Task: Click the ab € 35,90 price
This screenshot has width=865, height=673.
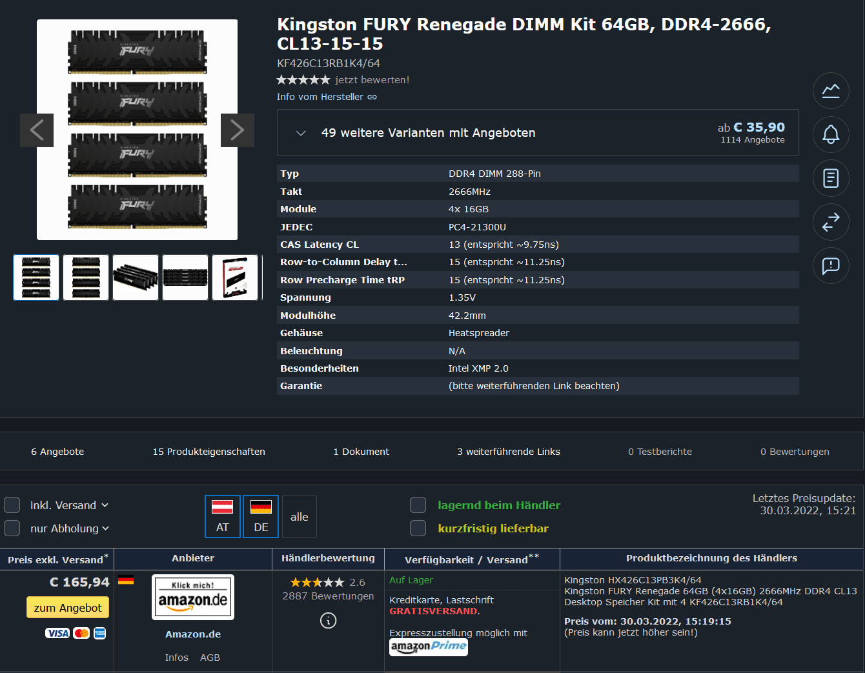Action: tap(751, 128)
